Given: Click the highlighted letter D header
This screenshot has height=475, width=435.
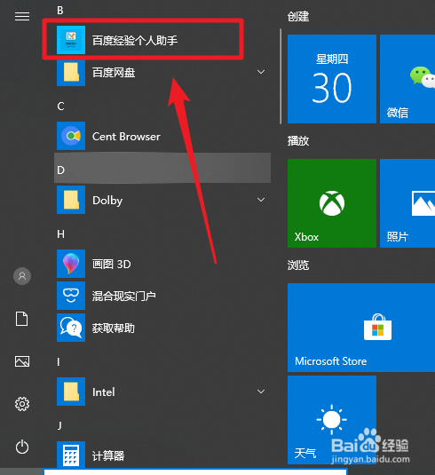Looking at the screenshot, I should [x=162, y=168].
